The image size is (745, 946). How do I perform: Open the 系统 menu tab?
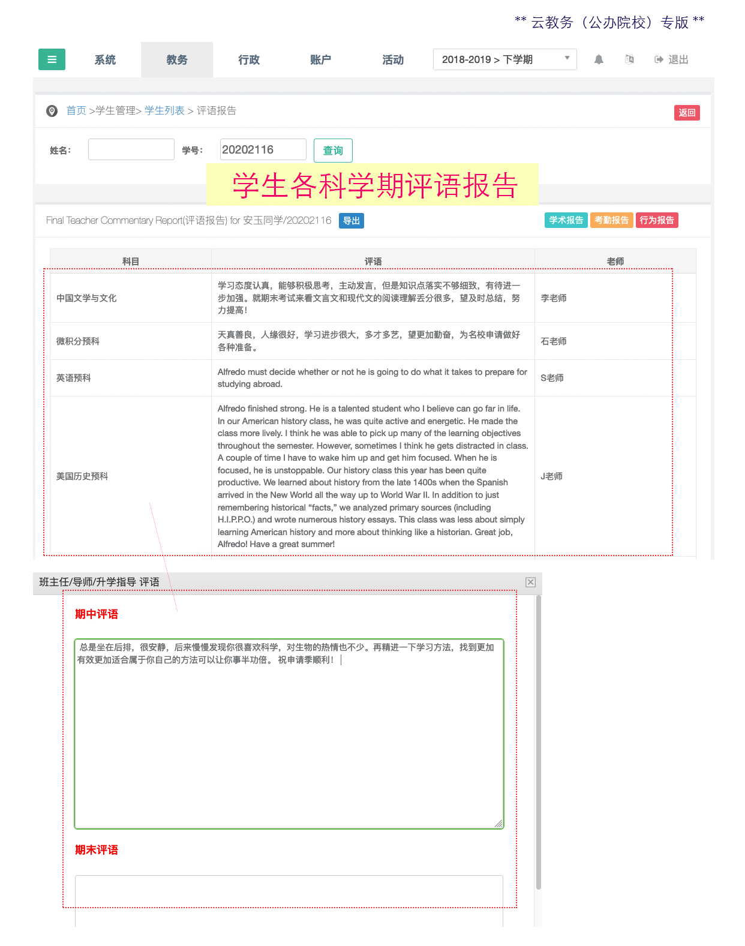point(105,60)
